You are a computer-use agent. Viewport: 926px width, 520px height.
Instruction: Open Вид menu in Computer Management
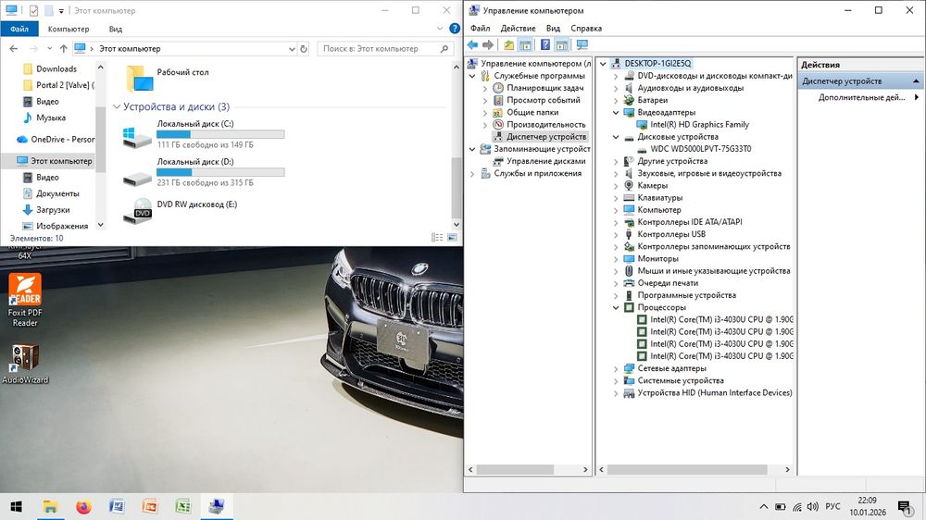(553, 29)
